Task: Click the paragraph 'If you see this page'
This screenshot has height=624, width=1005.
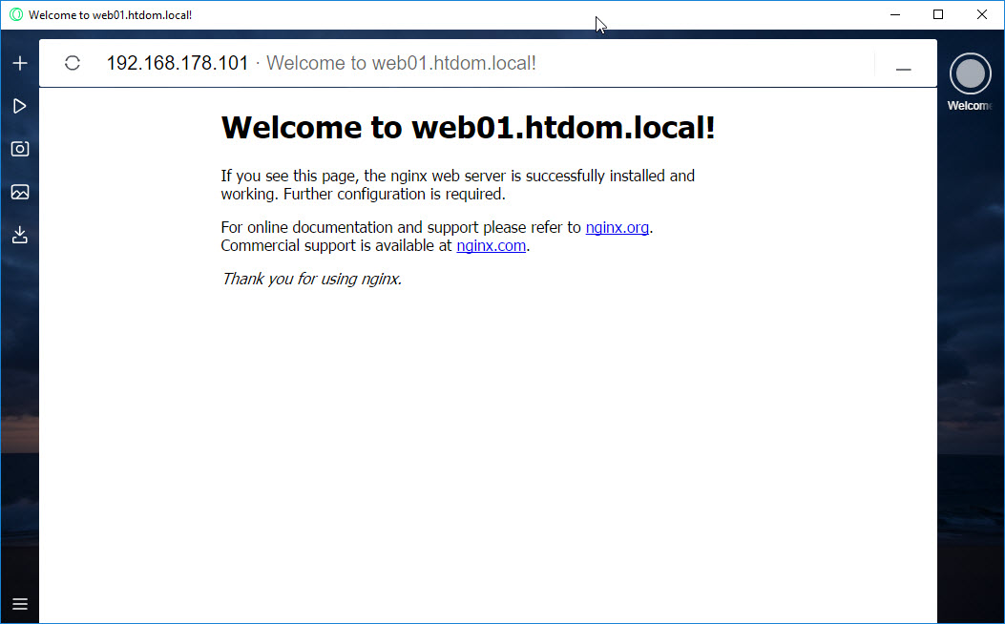Action: [x=457, y=184]
